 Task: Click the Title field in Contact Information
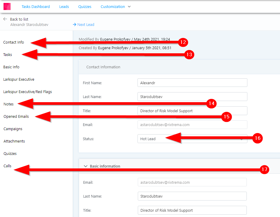point(192,111)
